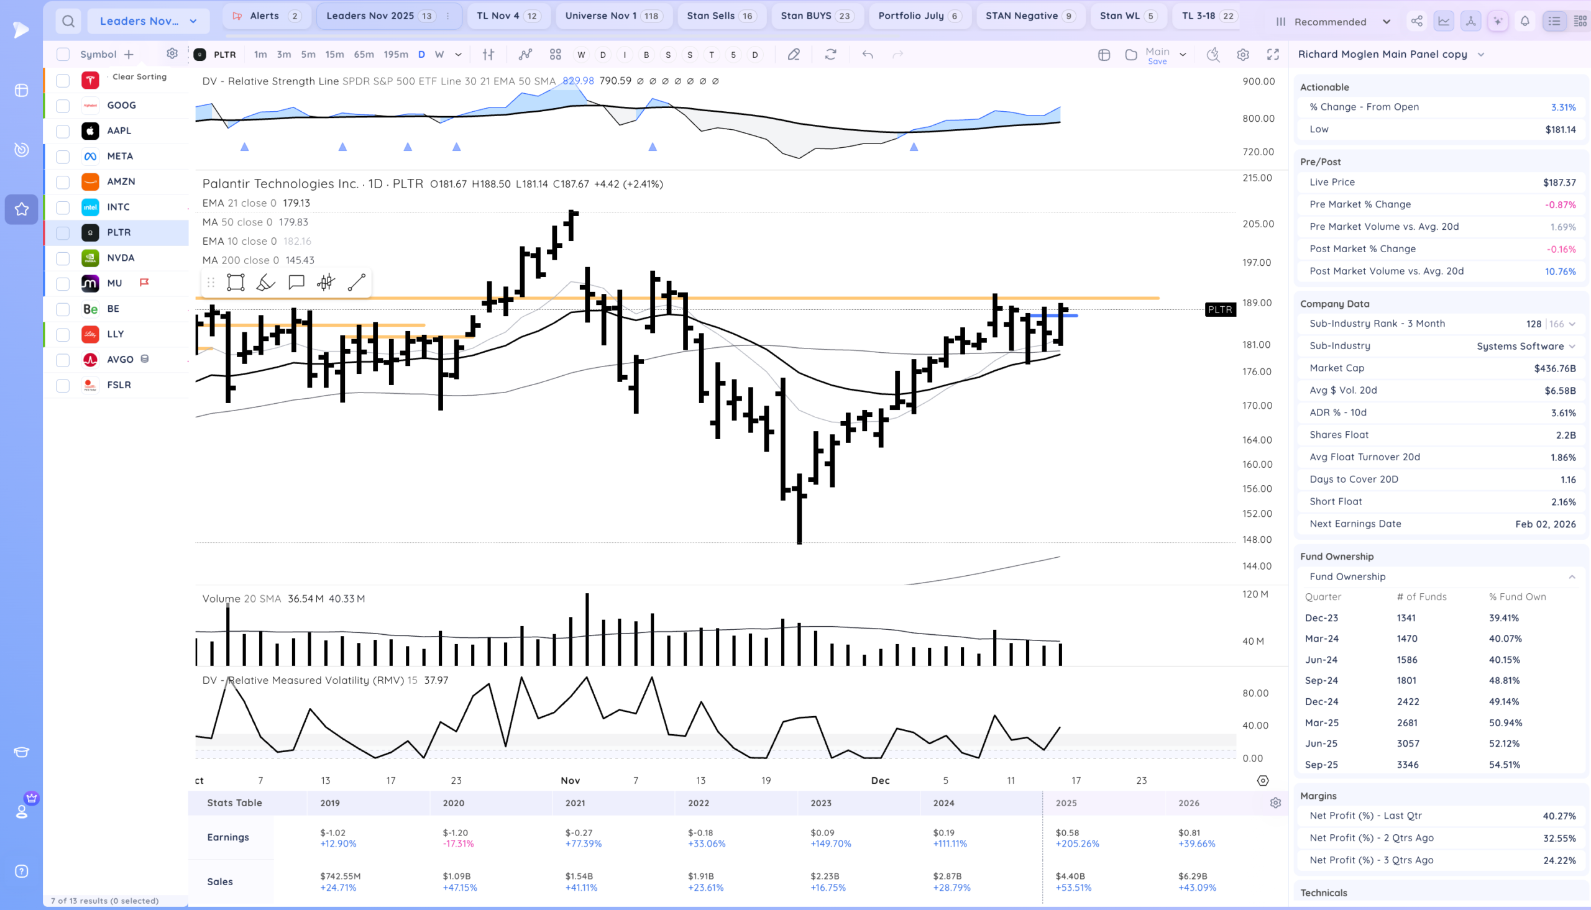
Task: Click the undo arrow
Action: [x=867, y=55]
